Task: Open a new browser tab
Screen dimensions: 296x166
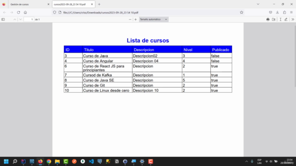Action: click(x=99, y=4)
